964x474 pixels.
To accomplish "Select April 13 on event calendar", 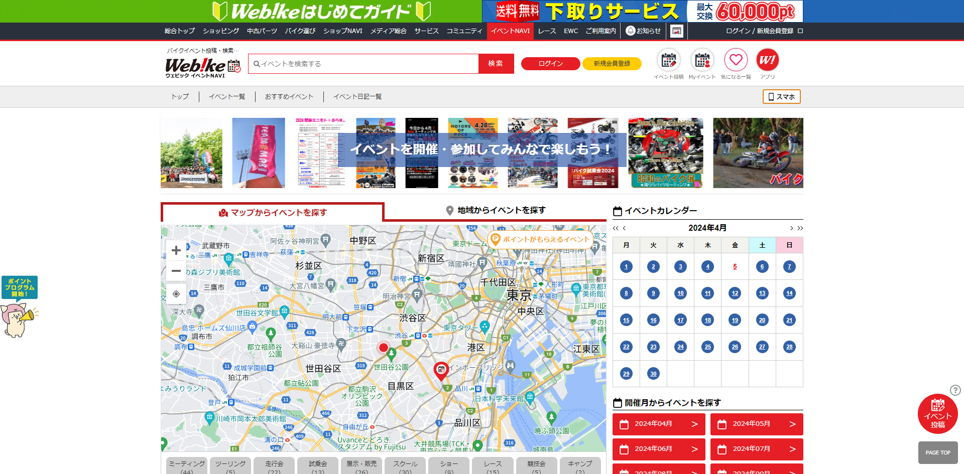I will pyautogui.click(x=762, y=293).
